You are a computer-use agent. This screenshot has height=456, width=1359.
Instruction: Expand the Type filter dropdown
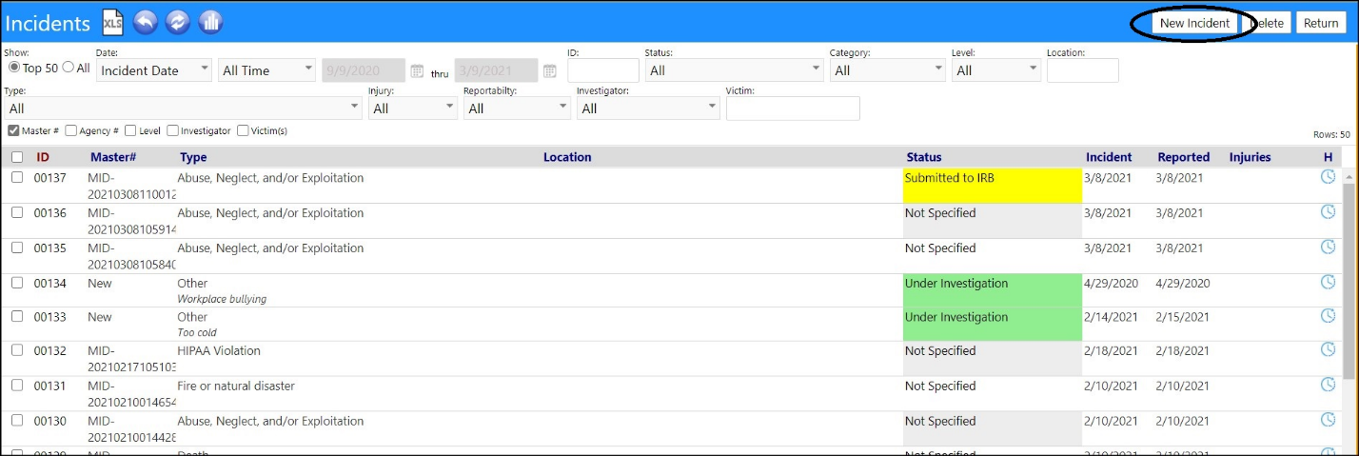[x=183, y=109]
